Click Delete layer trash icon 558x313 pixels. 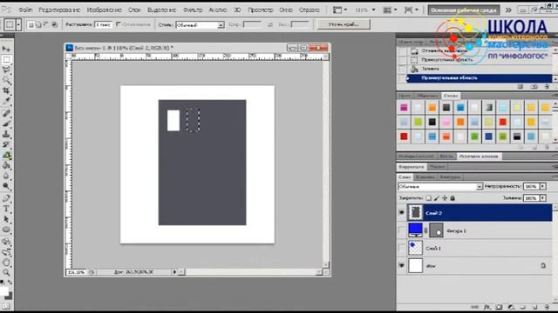point(547,307)
